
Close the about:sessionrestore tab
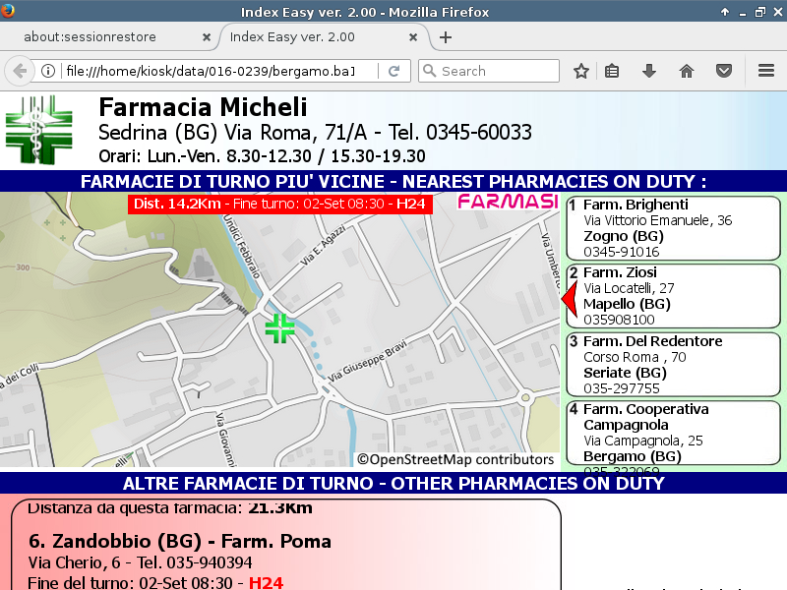(207, 37)
